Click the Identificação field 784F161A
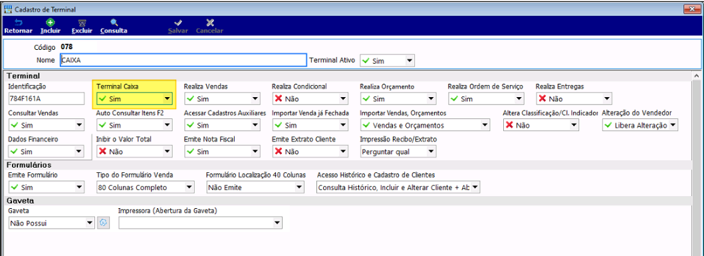This screenshot has height=256, width=704. (47, 98)
